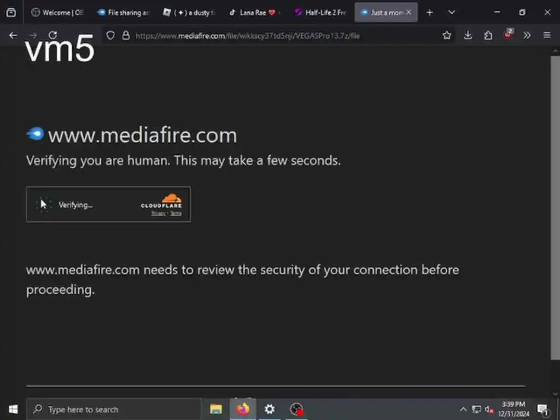Viewport: 560px width, 420px height.
Task: Bookmark this page with the star icon
Action: [x=447, y=36]
